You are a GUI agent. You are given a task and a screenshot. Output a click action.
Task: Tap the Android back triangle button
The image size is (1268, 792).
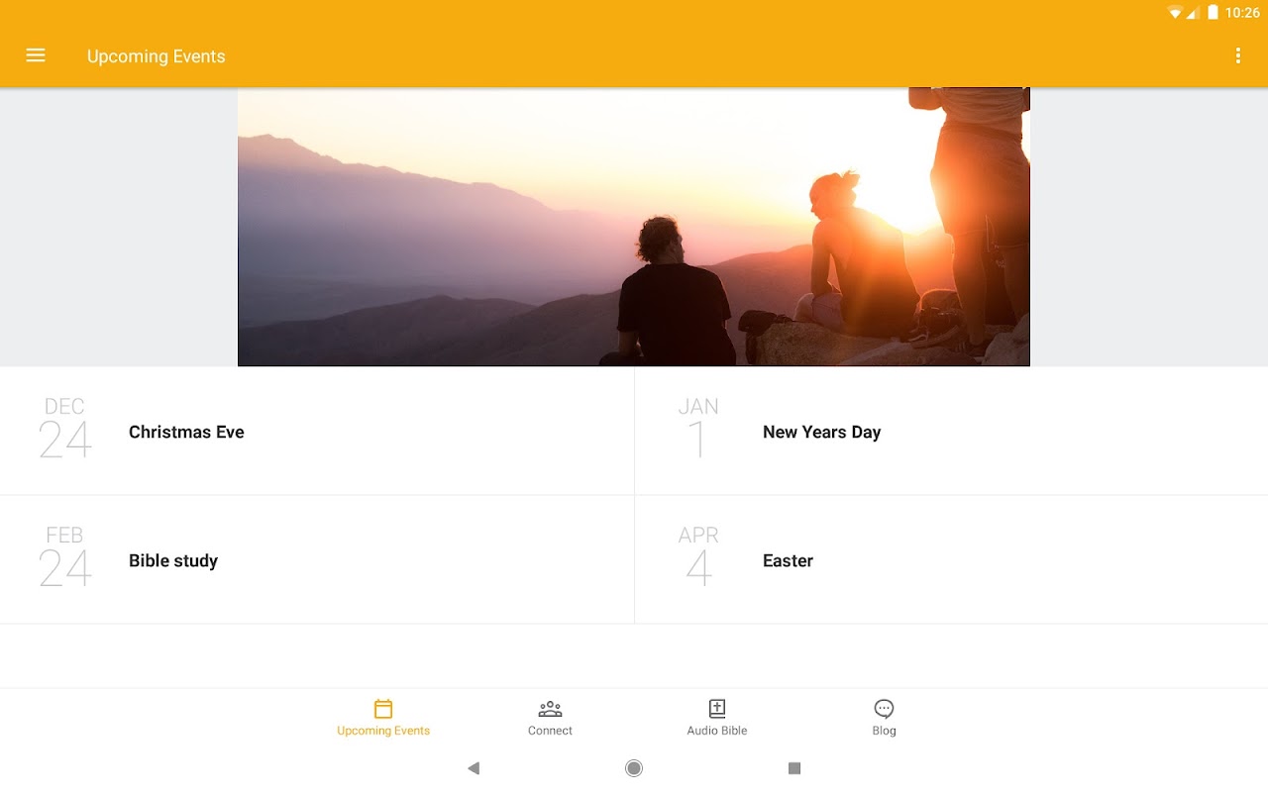point(474,768)
